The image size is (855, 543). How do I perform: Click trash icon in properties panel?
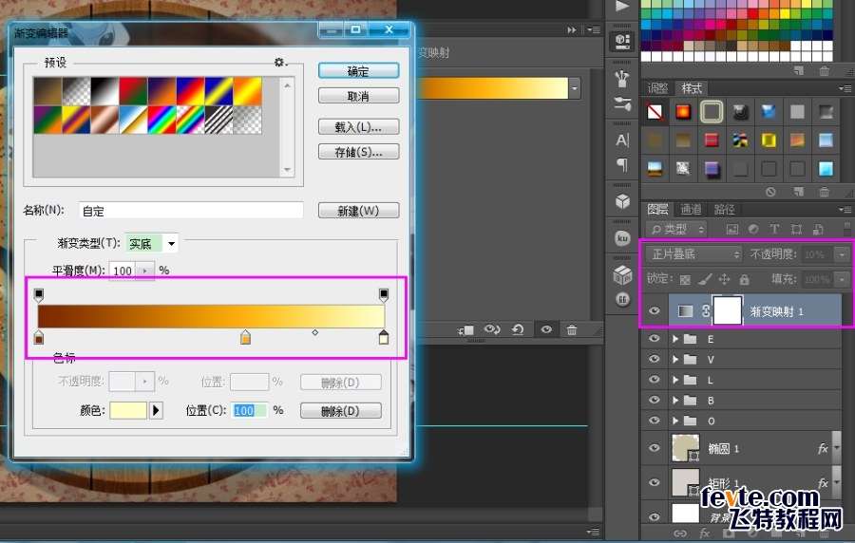(572, 329)
